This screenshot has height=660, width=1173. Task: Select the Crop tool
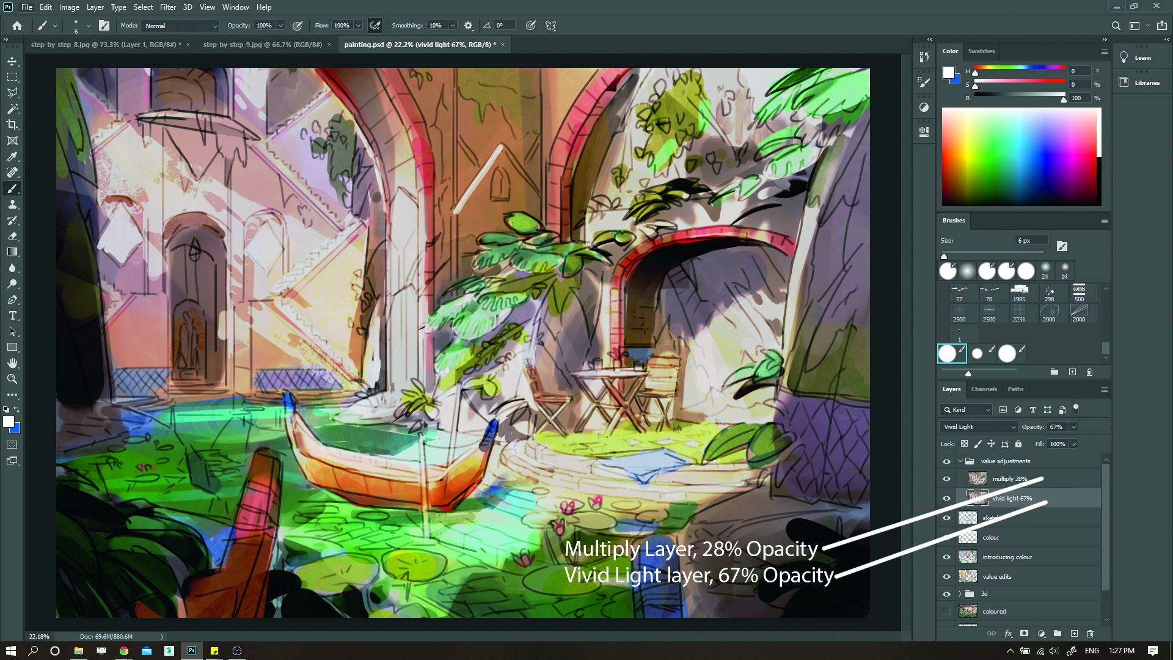click(x=12, y=125)
